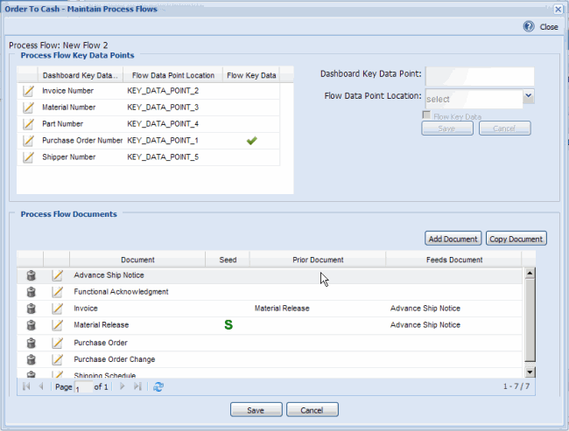Image resolution: width=569 pixels, height=431 pixels.
Task: Edit the Invoice document row
Action: tap(57, 309)
